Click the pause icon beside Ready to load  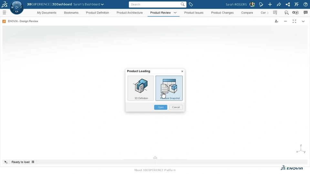pyautogui.click(x=33, y=162)
